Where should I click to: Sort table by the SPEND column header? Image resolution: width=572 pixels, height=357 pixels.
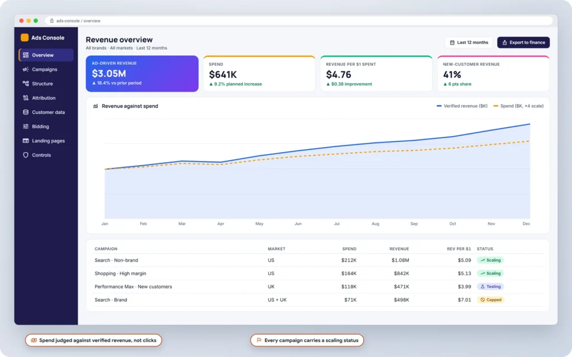click(349, 249)
